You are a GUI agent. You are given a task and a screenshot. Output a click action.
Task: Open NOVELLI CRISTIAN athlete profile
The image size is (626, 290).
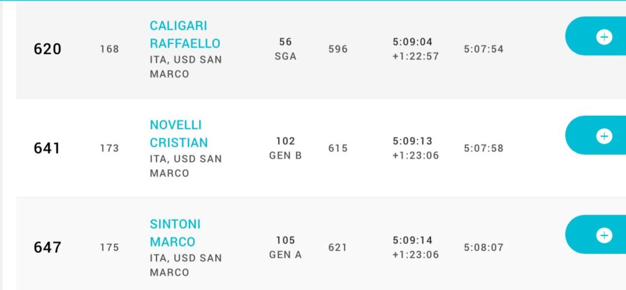click(179, 134)
